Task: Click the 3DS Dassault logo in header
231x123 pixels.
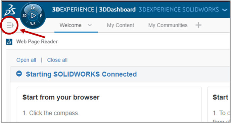Action: tap(10, 10)
